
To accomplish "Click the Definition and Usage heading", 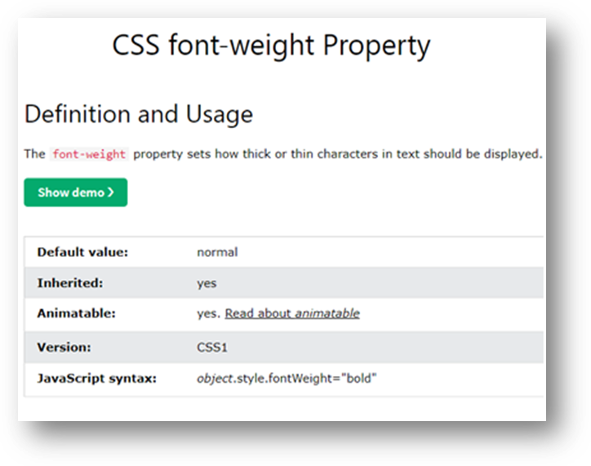I will click(139, 114).
